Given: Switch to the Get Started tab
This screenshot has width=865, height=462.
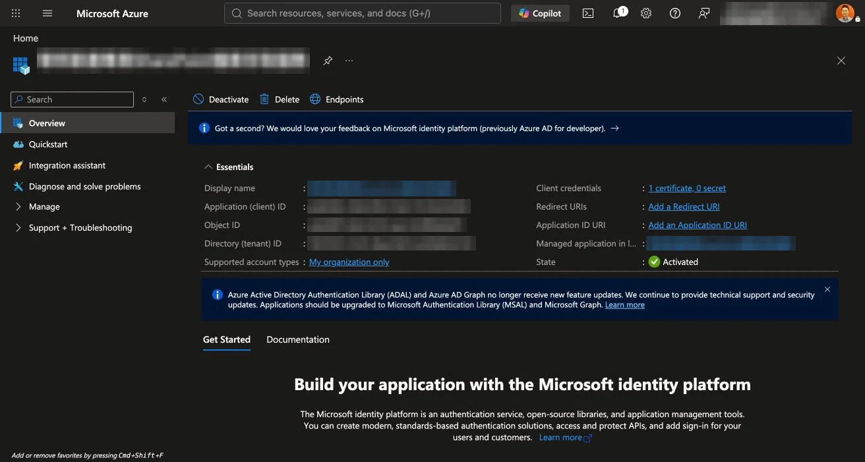Looking at the screenshot, I should click(227, 340).
